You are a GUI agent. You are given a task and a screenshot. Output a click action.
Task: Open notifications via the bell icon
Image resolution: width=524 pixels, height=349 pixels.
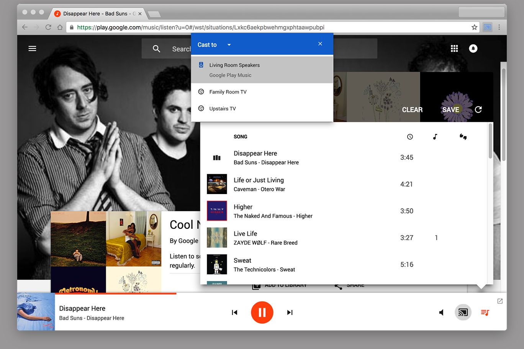coord(473,48)
